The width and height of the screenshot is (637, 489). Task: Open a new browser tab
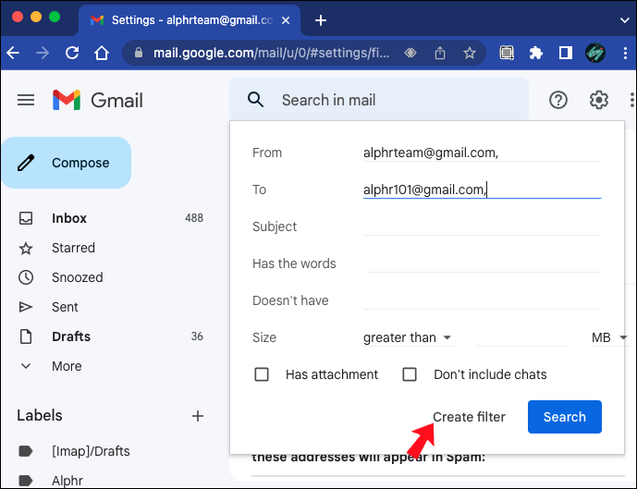321,20
